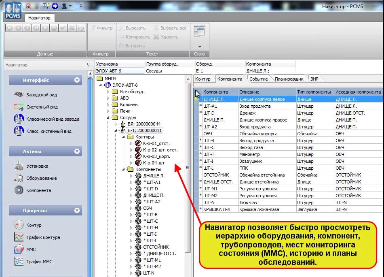Click the Установка field ЭЛОУ-АВТ-6
This screenshot has width=384, height=277.
point(120,71)
